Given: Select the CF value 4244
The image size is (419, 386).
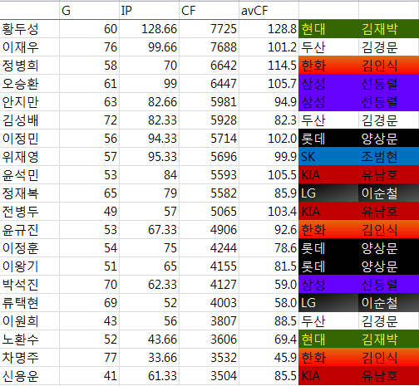Looking at the screenshot, I should 209,248.
